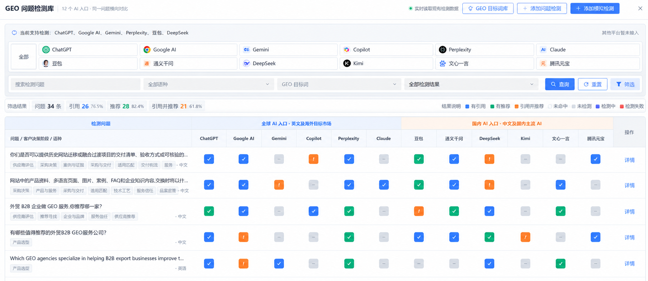The image size is (648, 281).
Task: Select the Perplexity platform filter tile
Action: [x=484, y=50]
